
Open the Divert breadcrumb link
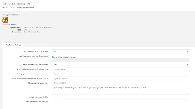(12, 8)
